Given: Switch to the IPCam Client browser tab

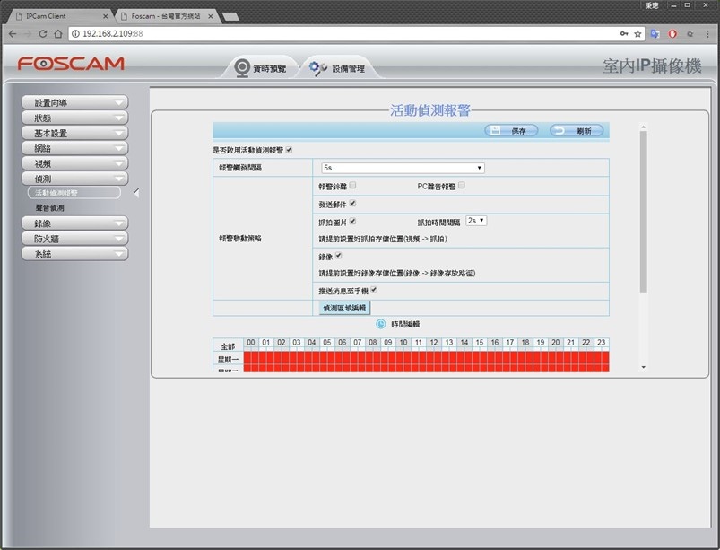Looking at the screenshot, I should 62,16.
